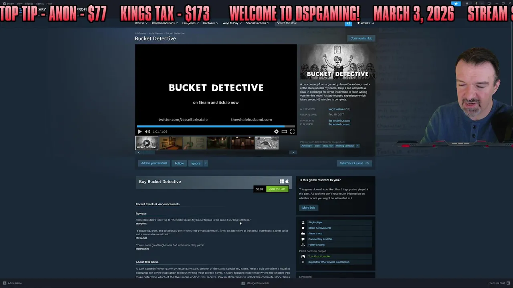Screen dimensions: 513x288
Task: Seek on the trailer progress bar
Action: click(x=216, y=126)
